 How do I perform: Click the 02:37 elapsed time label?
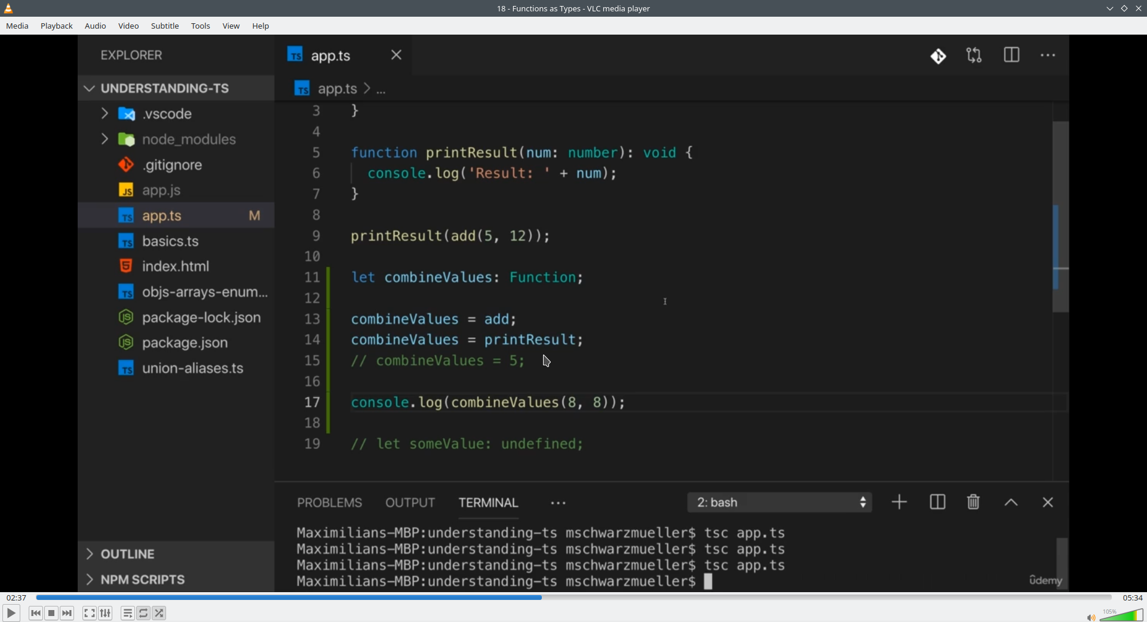[17, 598]
